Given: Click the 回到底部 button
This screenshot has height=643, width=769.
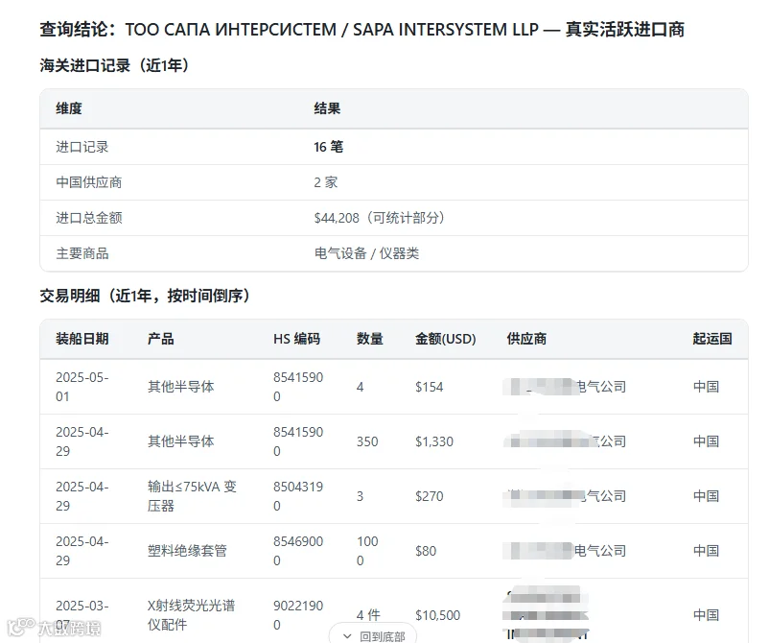Looking at the screenshot, I should pyautogui.click(x=373, y=635).
